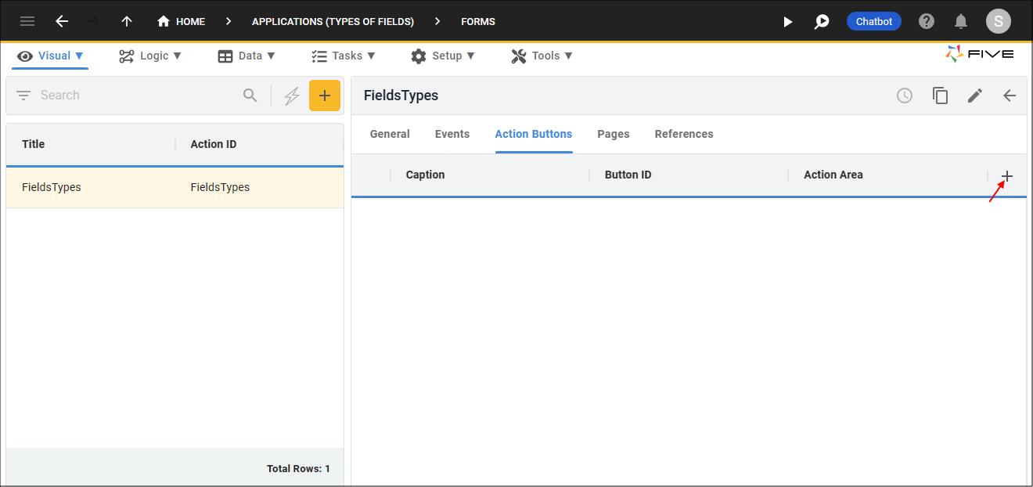Screen dimensions: 1033x487
Task: Add a new action button with plus icon
Action: pyautogui.click(x=1007, y=176)
